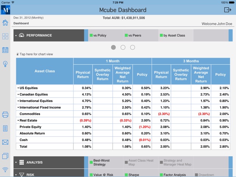Tap the printer icon in sidebar
Screen dimensions: 236x177
click(x=5, y=115)
